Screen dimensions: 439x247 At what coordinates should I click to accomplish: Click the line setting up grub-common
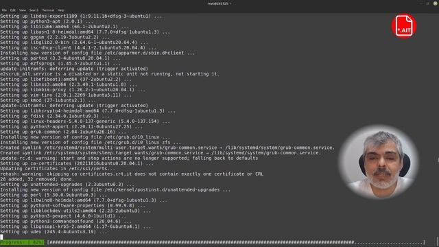pos(63,132)
